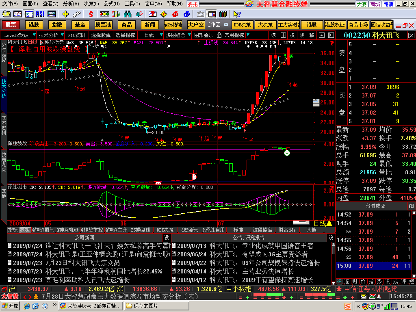Screen dimensions: 416x312
Task: Click the colored stripes pattern icon
Action: click(x=116, y=14)
